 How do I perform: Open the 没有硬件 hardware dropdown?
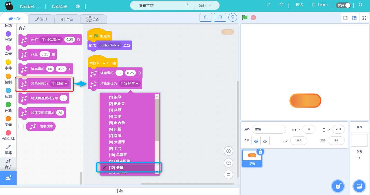[30, 6]
